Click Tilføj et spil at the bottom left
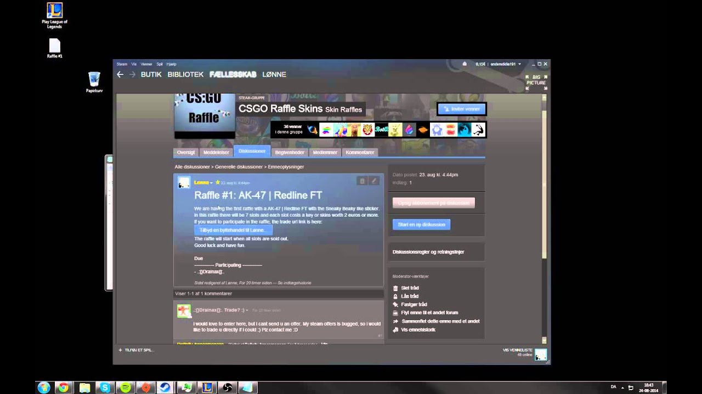Viewport: 702px width, 394px height. 135,350
